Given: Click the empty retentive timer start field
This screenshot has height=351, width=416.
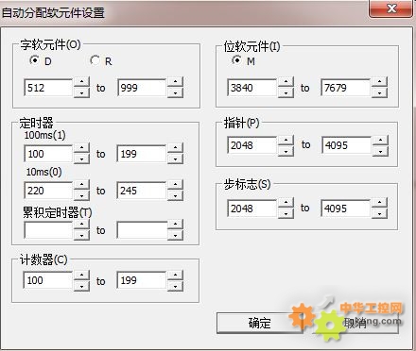Looking at the screenshot, I should 48,230.
